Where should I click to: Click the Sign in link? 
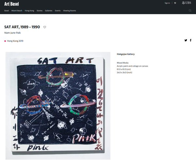point(167,3)
